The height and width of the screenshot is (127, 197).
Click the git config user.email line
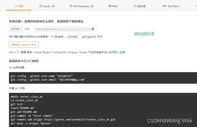[x=48, y=80]
